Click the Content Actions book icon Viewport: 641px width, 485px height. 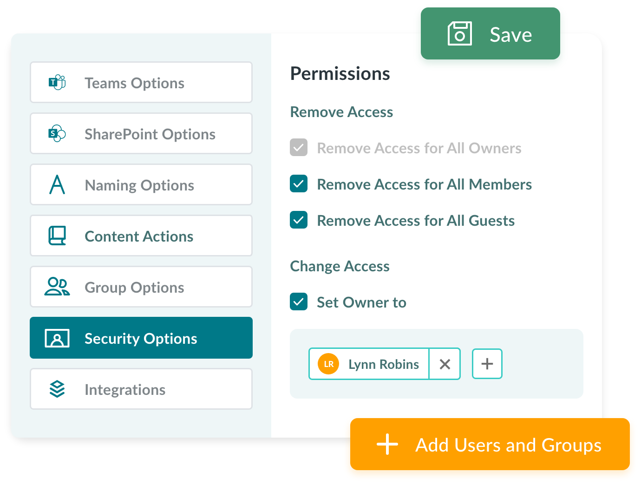point(57,236)
